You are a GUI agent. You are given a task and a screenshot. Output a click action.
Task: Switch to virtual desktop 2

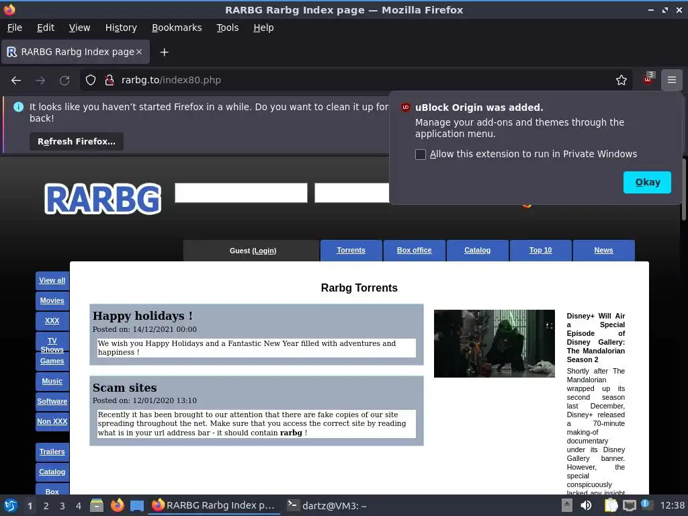(x=46, y=506)
